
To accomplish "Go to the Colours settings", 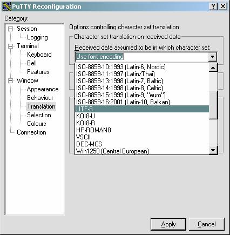I will [x=37, y=124].
